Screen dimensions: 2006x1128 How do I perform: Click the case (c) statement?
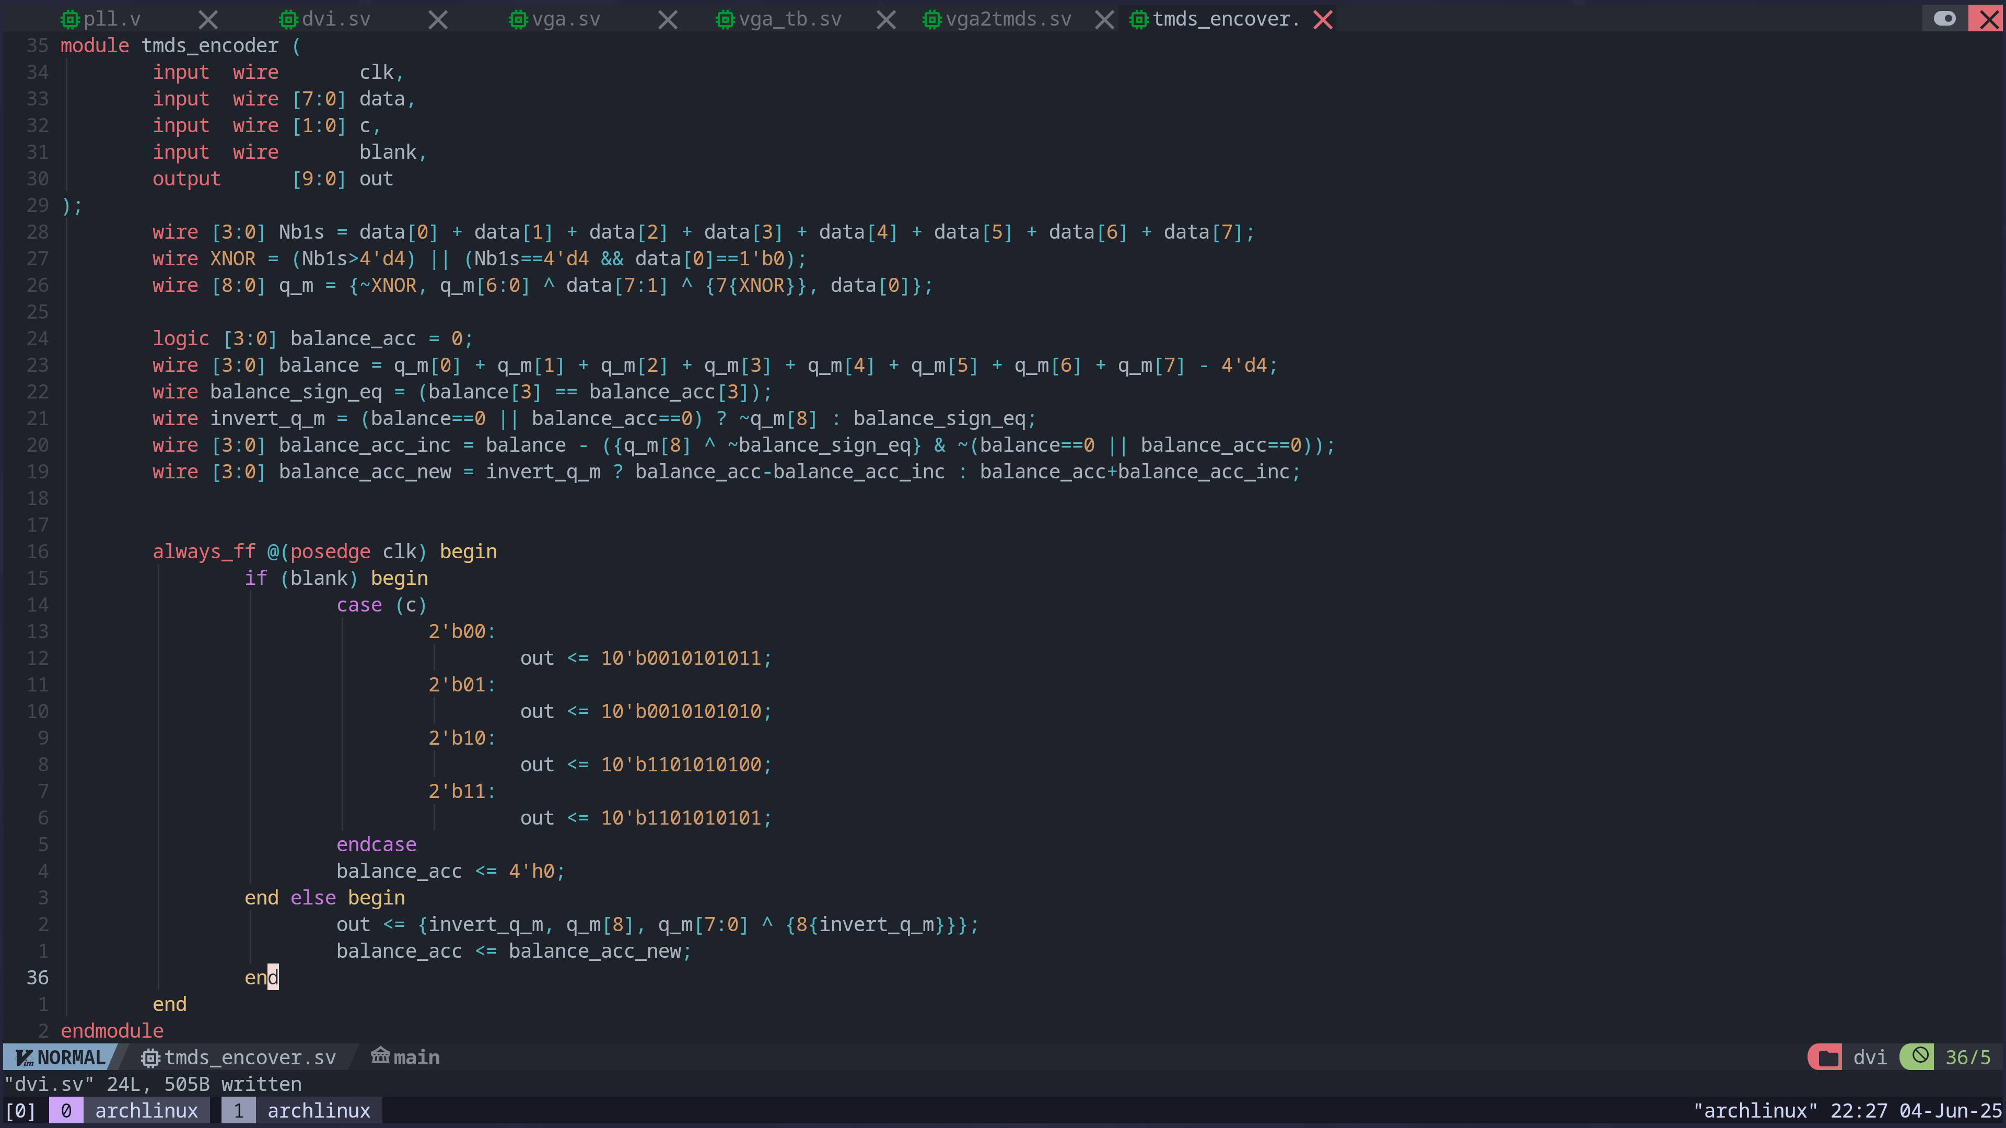[381, 605]
